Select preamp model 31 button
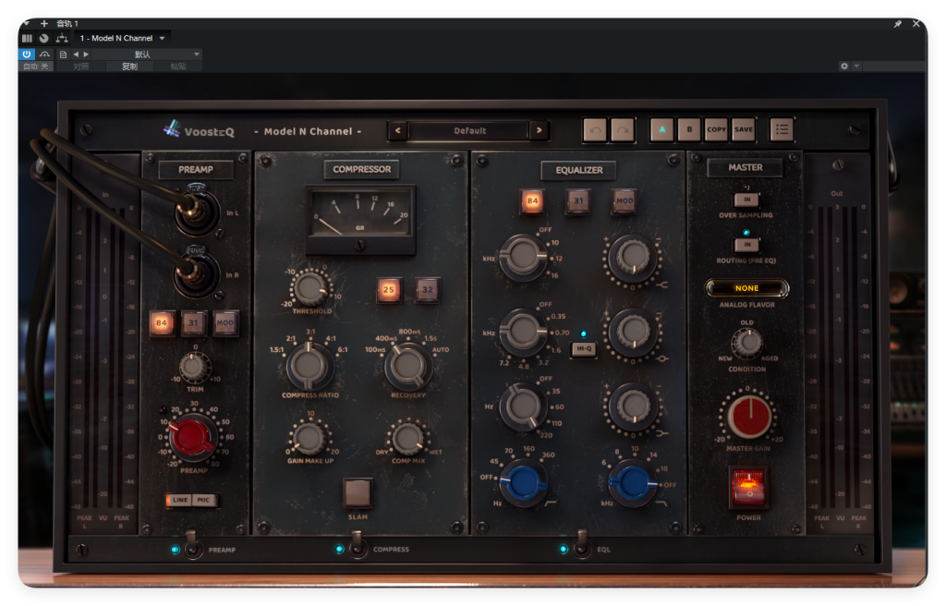The height and width of the screenshot is (606, 946). 193,323
